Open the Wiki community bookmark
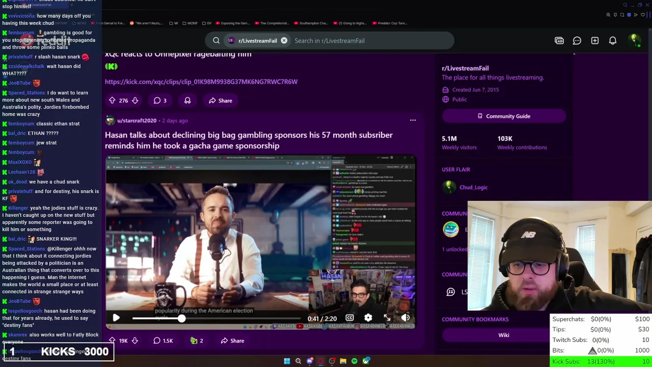 [x=504, y=335]
